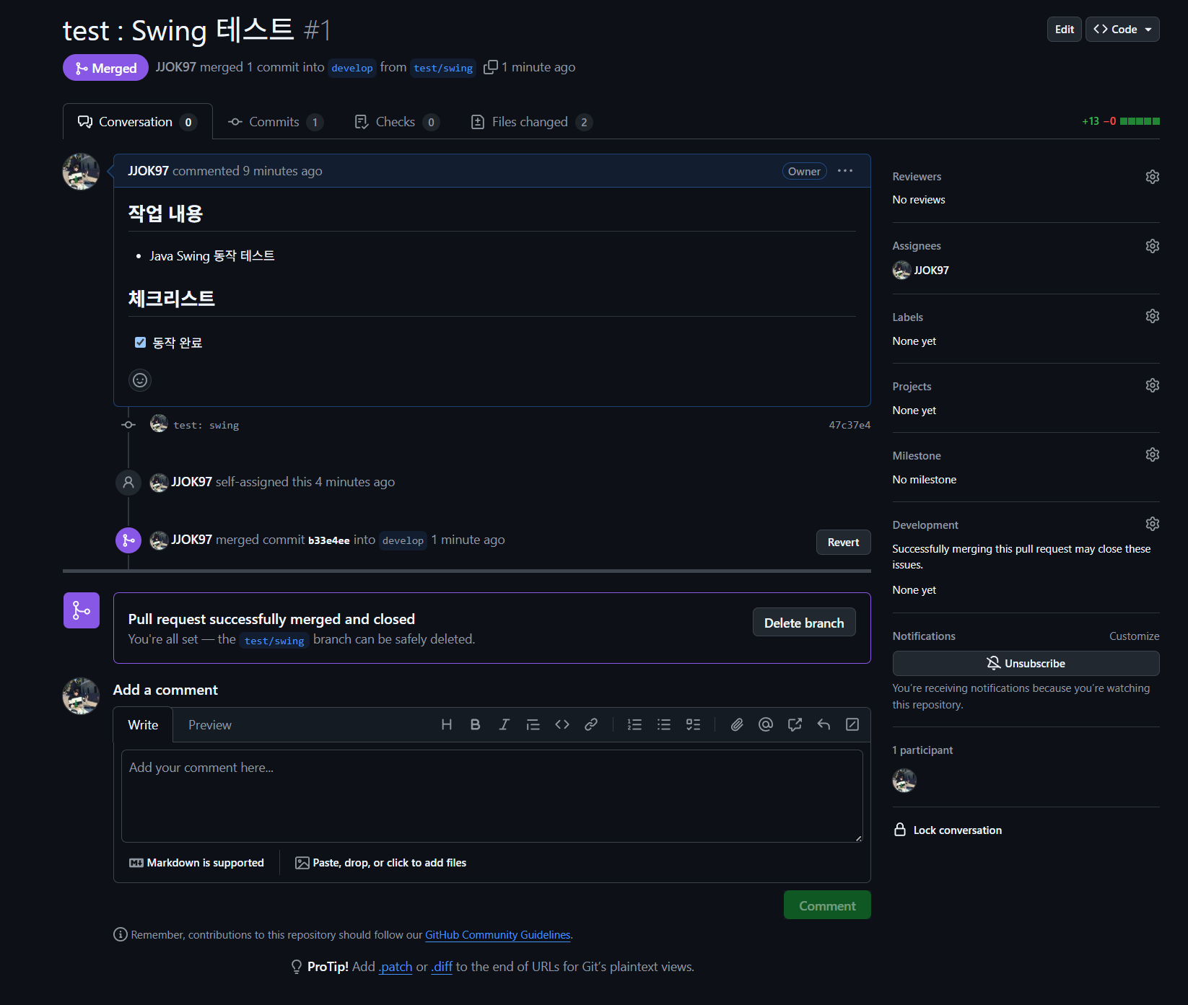This screenshot has height=1005, width=1188.
Task: Apply bold formatting in comment editor
Action: tap(475, 724)
